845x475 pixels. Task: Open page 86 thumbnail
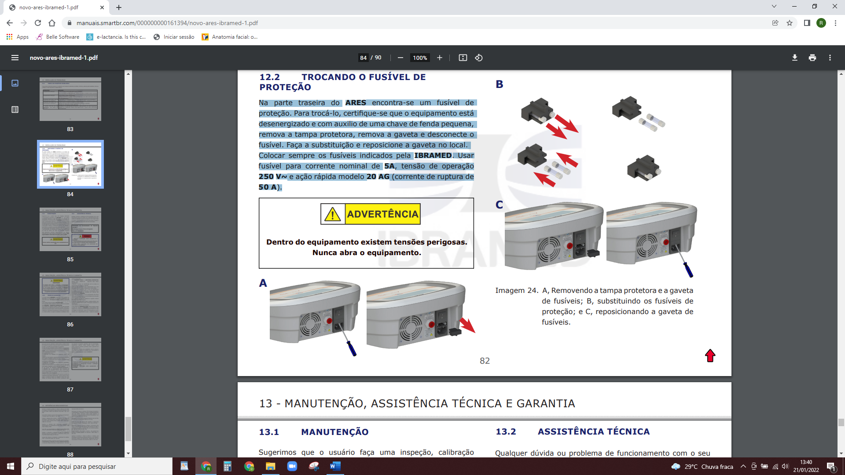click(x=70, y=295)
